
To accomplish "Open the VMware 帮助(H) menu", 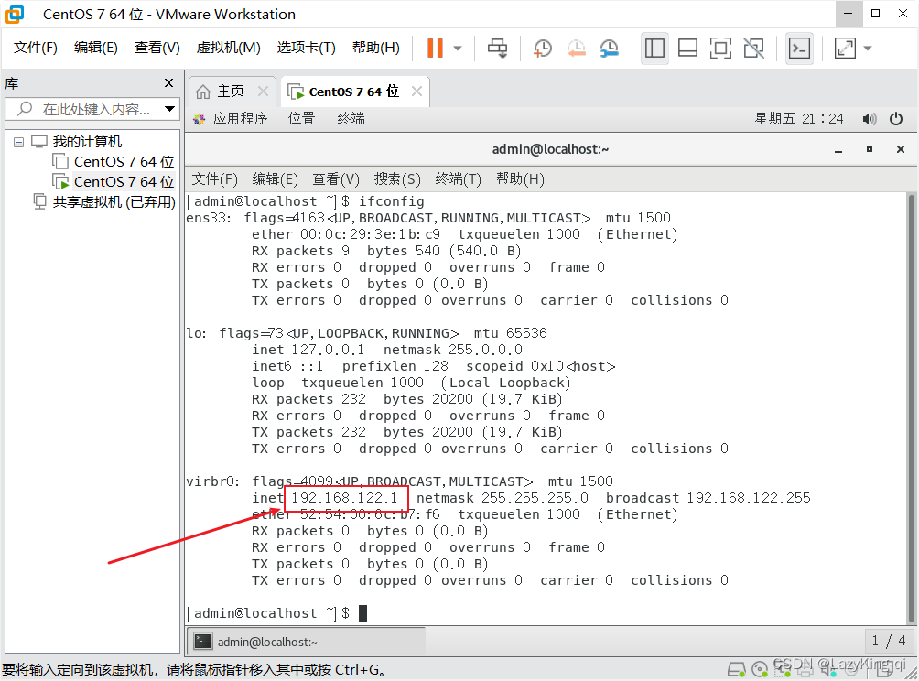I will pos(375,48).
